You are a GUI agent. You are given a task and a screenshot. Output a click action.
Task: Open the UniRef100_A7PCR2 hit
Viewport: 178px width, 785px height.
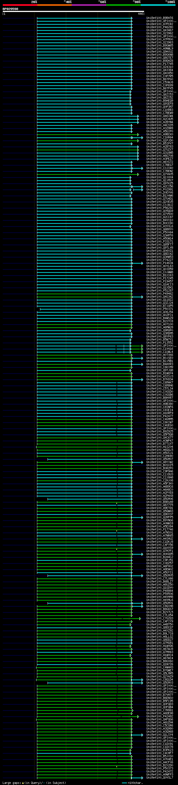point(160,25)
